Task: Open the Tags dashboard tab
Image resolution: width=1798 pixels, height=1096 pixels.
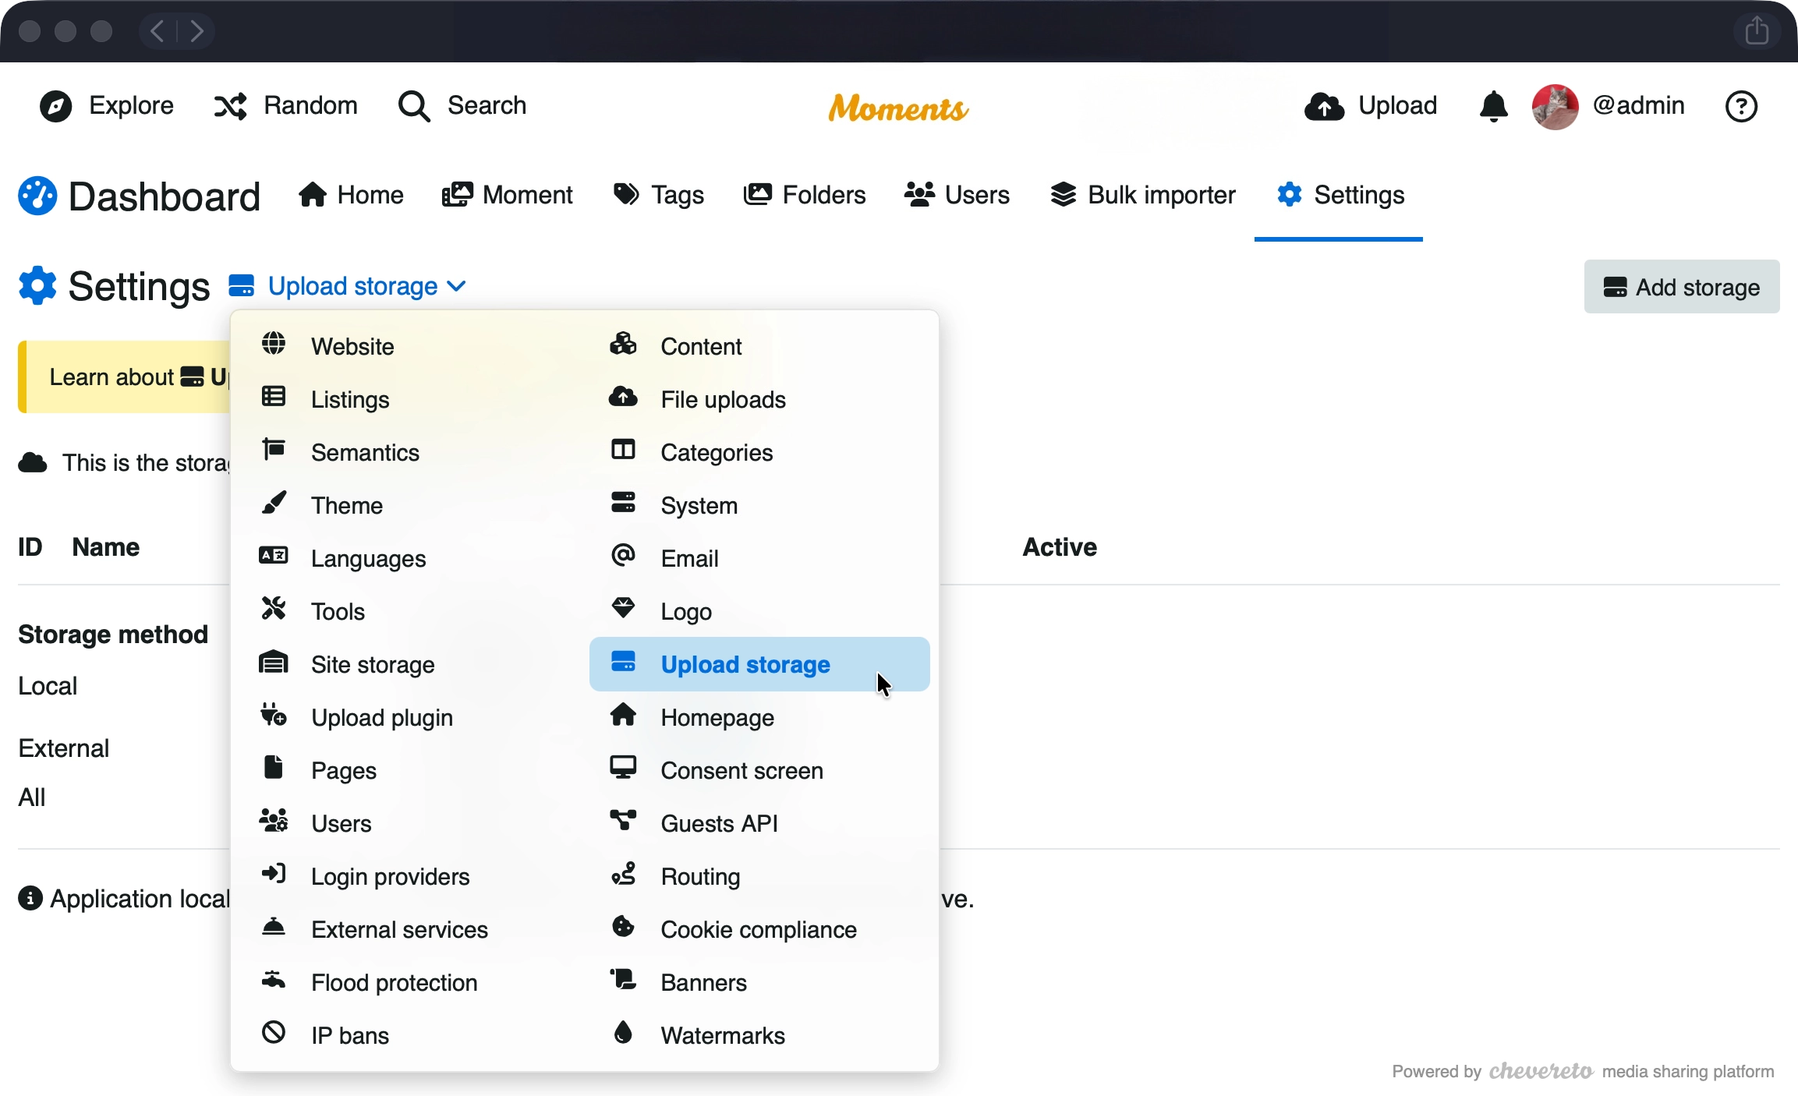Action: pos(659,195)
